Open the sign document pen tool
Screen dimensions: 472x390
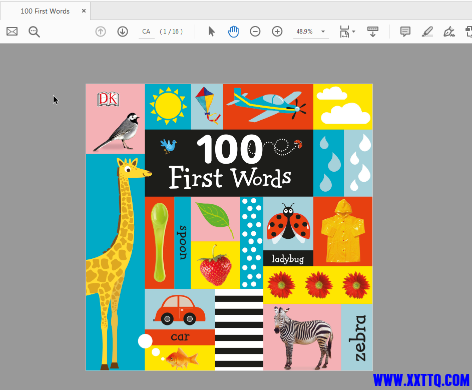449,32
